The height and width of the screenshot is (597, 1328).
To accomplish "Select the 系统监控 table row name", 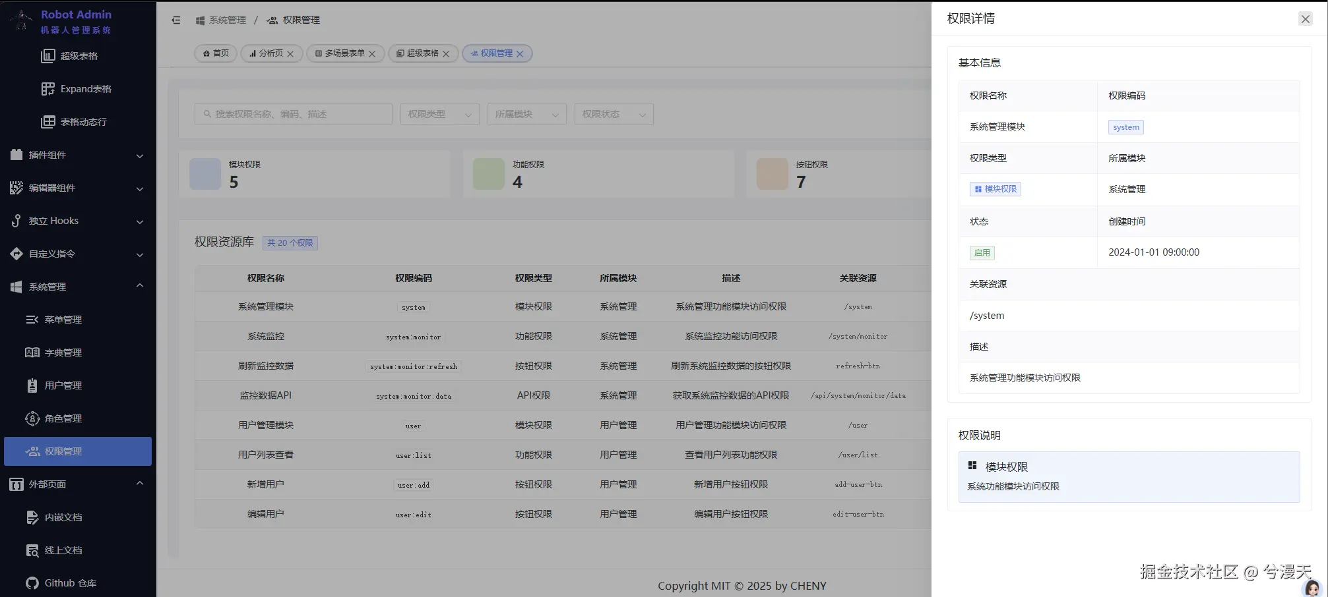I will 266,337.
